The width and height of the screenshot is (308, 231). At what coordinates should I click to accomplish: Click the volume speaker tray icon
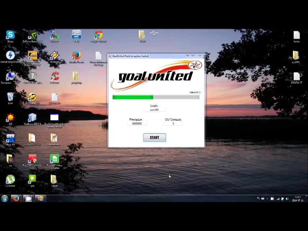(x=287, y=199)
